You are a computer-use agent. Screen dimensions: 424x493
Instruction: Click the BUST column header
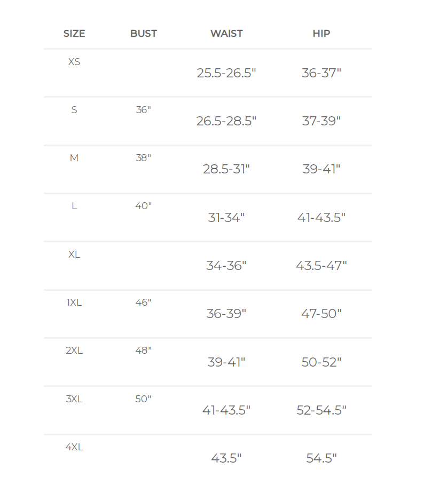click(x=144, y=34)
